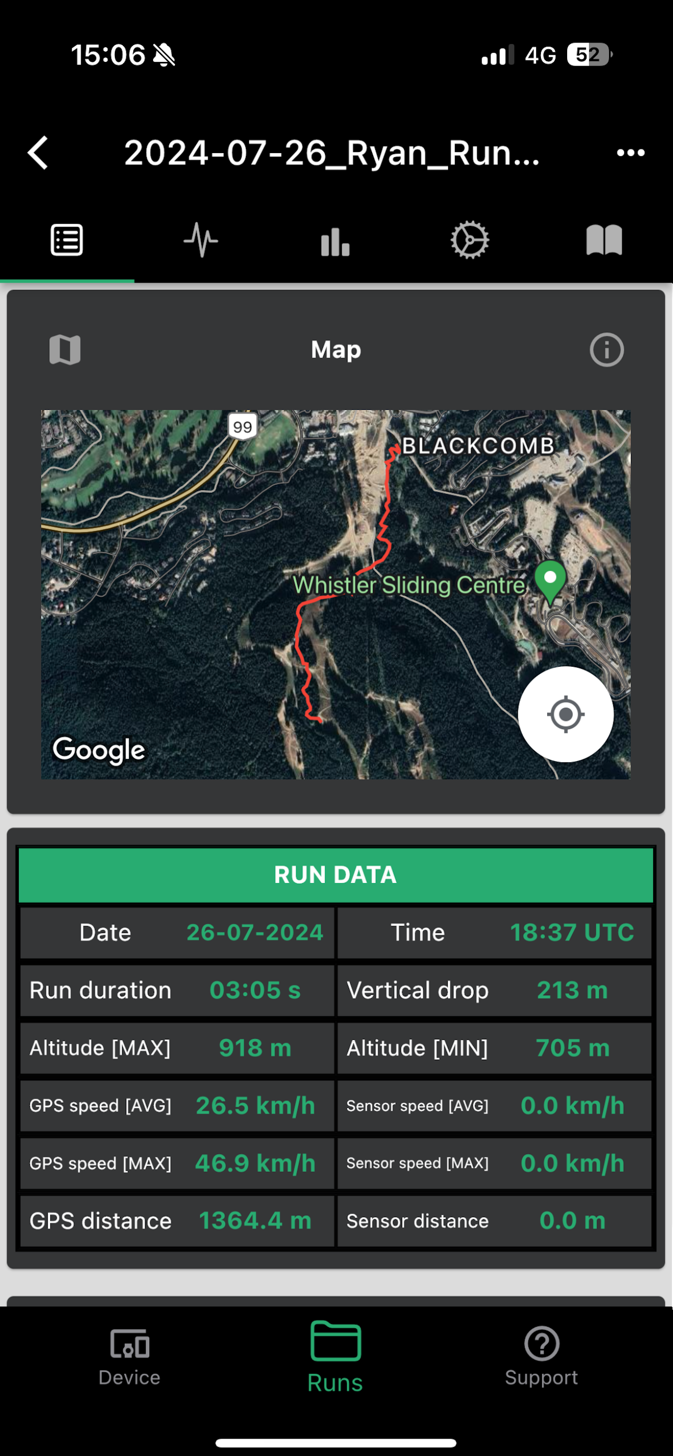Viewport: 673px width, 1456px height.
Task: Tap the cellular signal bars in status bar
Action: (497, 55)
